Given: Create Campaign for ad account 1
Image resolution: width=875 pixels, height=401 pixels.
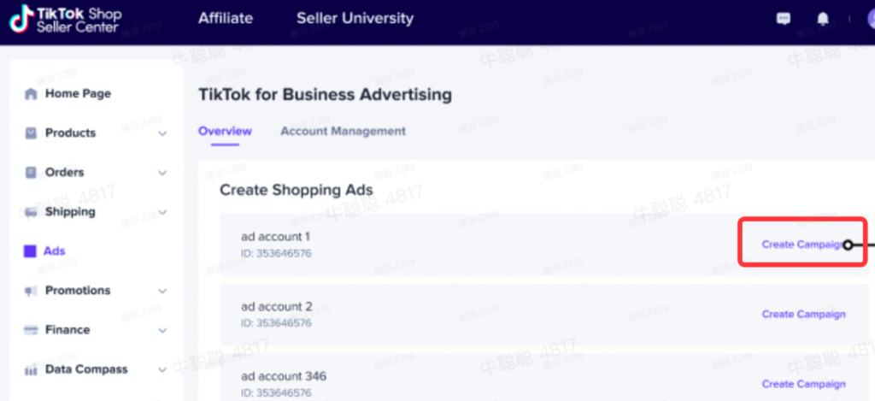Looking at the screenshot, I should [x=803, y=245].
